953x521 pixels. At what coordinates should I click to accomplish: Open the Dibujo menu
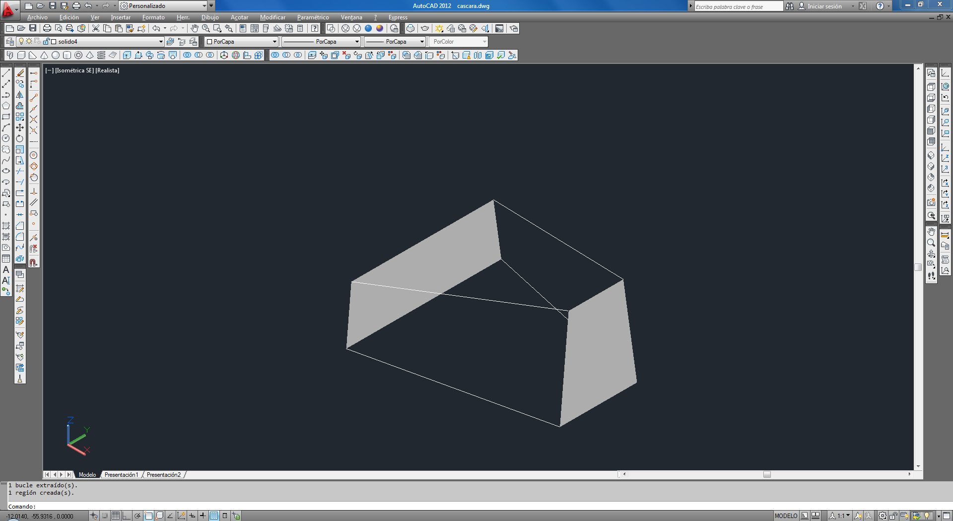tap(210, 17)
